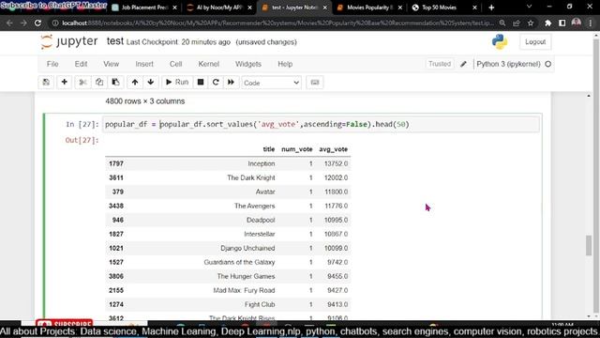Click the The Dark Knight title cell
This screenshot has height=338, width=600.
click(251, 177)
